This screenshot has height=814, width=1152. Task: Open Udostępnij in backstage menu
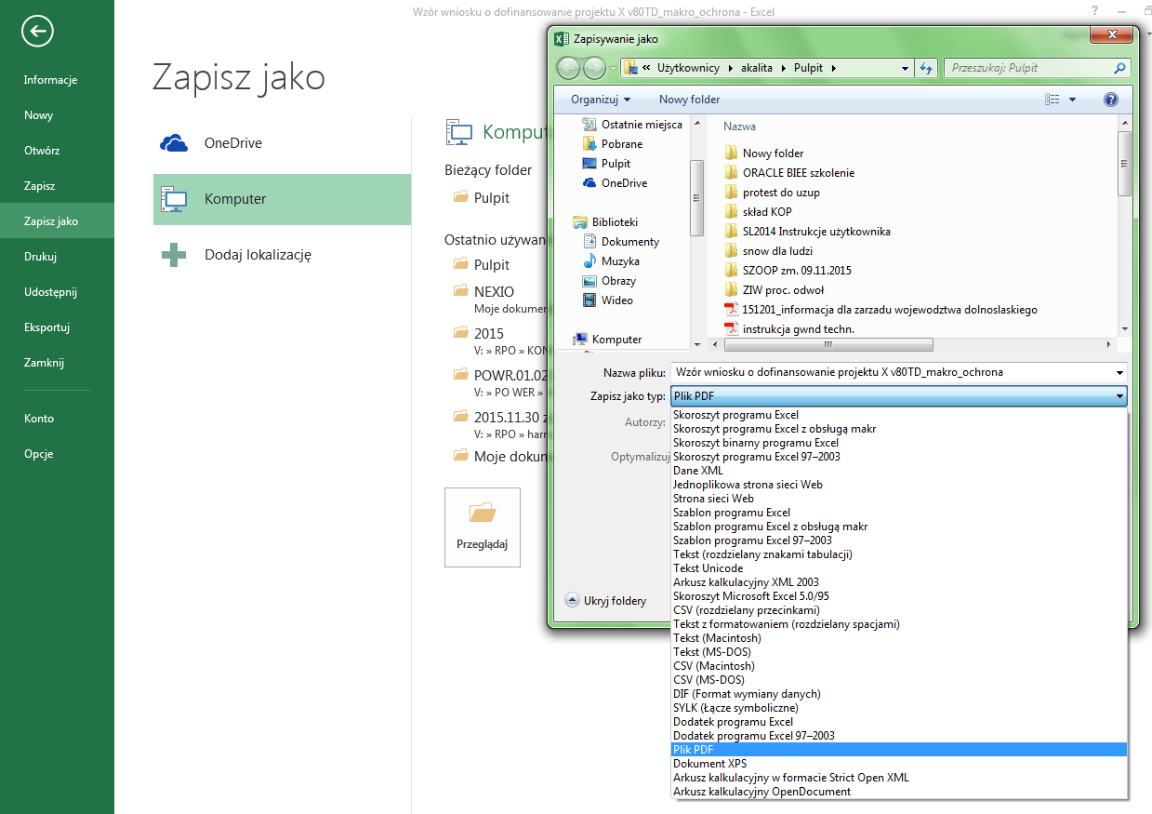pos(57,292)
